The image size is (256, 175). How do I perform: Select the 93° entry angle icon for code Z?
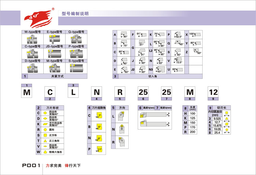click(x=197, y=52)
